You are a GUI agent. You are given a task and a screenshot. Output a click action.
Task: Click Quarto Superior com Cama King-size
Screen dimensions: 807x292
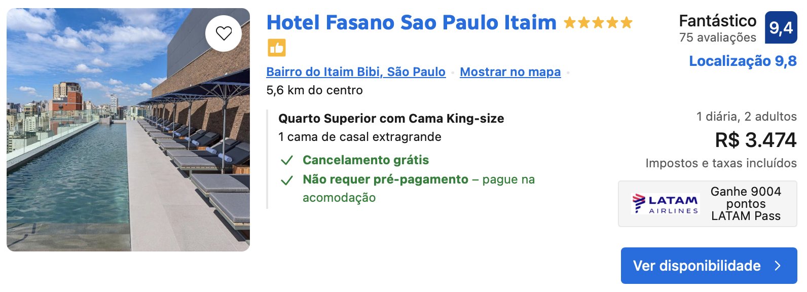(391, 119)
